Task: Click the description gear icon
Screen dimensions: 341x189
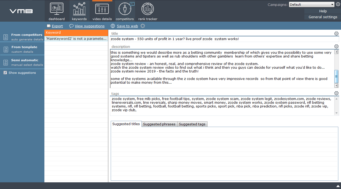Action: click(336, 47)
